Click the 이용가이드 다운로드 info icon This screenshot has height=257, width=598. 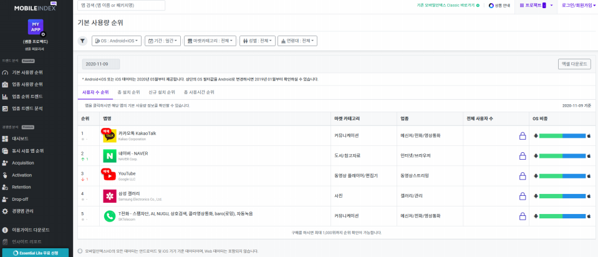tap(5, 230)
